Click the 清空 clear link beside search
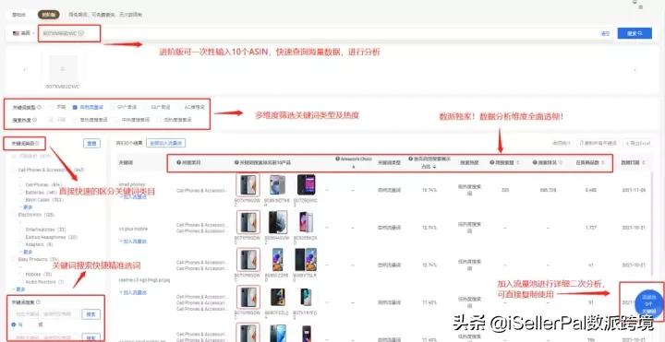This screenshot has width=665, height=342. coord(605,33)
